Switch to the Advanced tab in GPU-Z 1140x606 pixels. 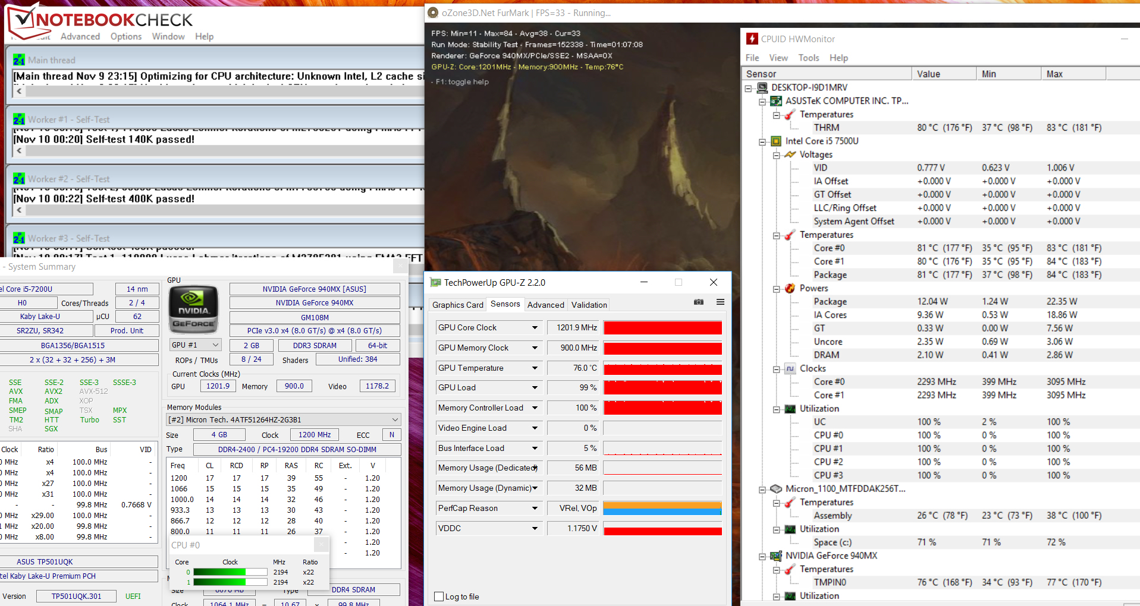[545, 305]
